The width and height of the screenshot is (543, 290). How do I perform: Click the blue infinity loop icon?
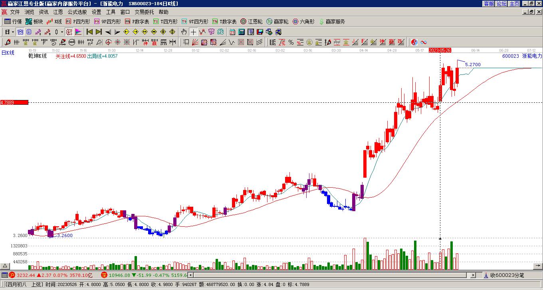coord(424,42)
